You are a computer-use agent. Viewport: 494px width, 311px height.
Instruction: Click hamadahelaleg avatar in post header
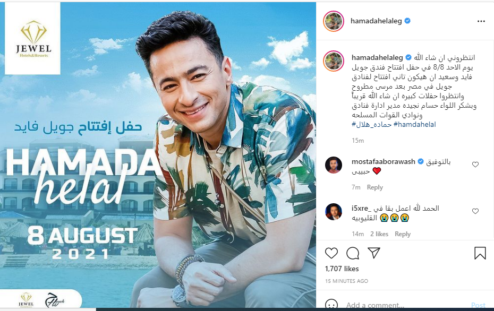coord(334,21)
